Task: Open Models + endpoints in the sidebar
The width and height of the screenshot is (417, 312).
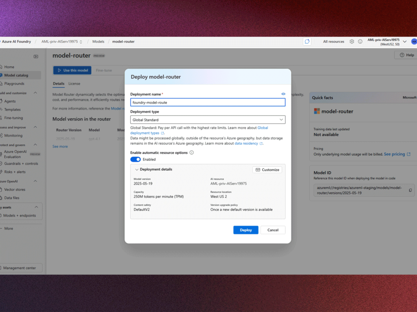Action: 20,216
